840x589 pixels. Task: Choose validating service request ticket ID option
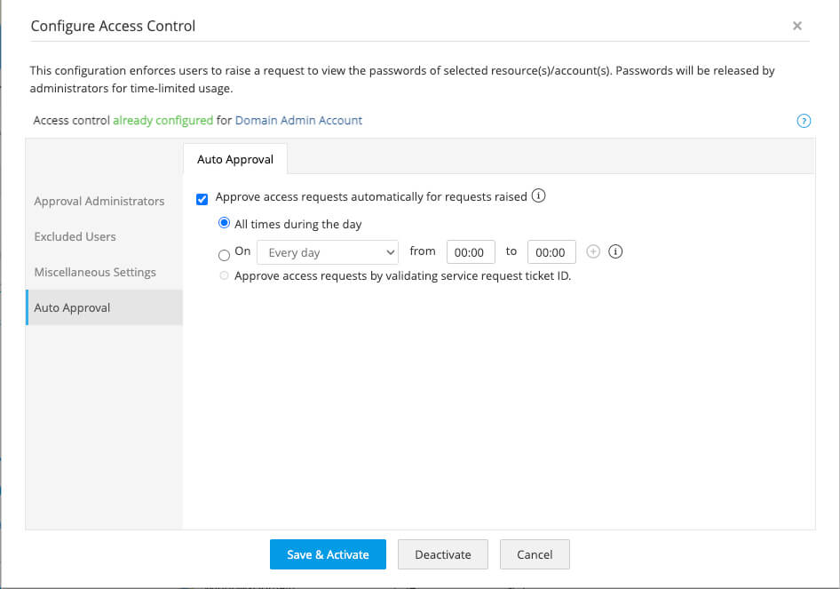(x=224, y=276)
